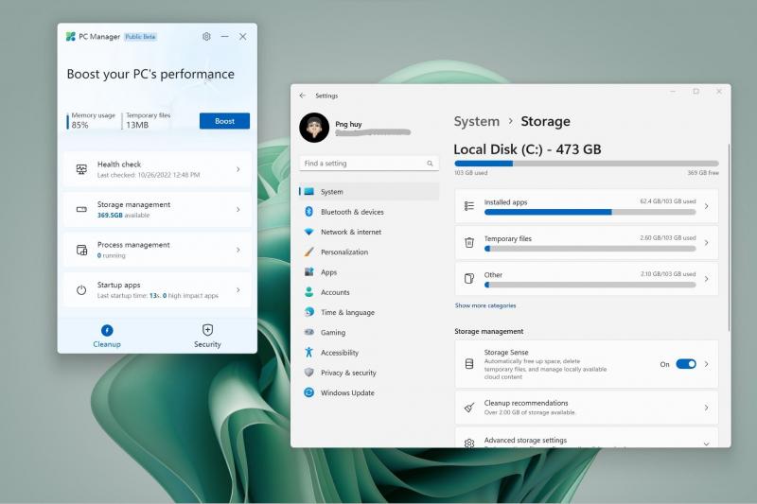Click the Personalization paintbrush icon
Viewport: 757px width, 504px height.
pyautogui.click(x=309, y=252)
